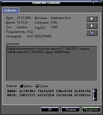Click the Свойства: Событие title bar

tap(46, 3)
